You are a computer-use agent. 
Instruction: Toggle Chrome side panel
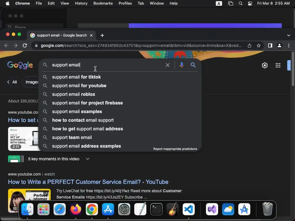(270, 45)
